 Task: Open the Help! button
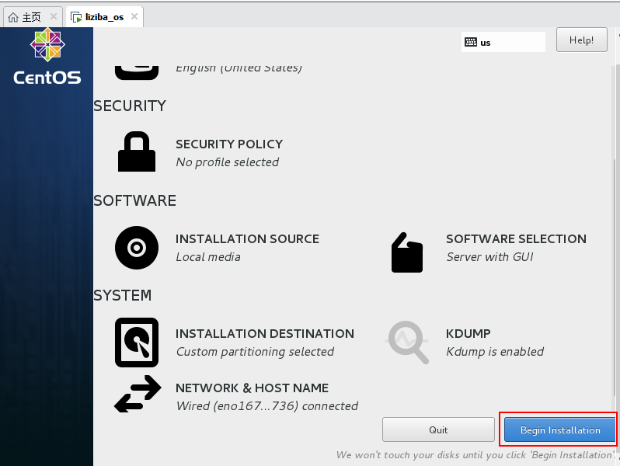[x=582, y=40]
